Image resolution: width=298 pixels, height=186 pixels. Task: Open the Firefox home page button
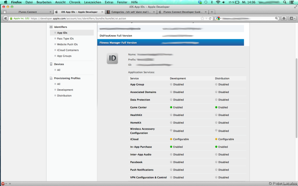point(284,18)
